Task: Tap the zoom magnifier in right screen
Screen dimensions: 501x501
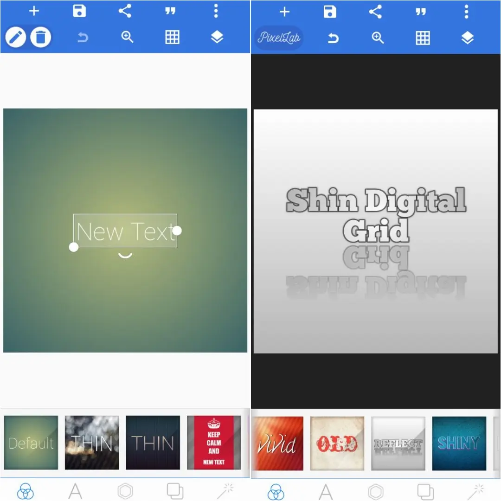Action: (378, 38)
